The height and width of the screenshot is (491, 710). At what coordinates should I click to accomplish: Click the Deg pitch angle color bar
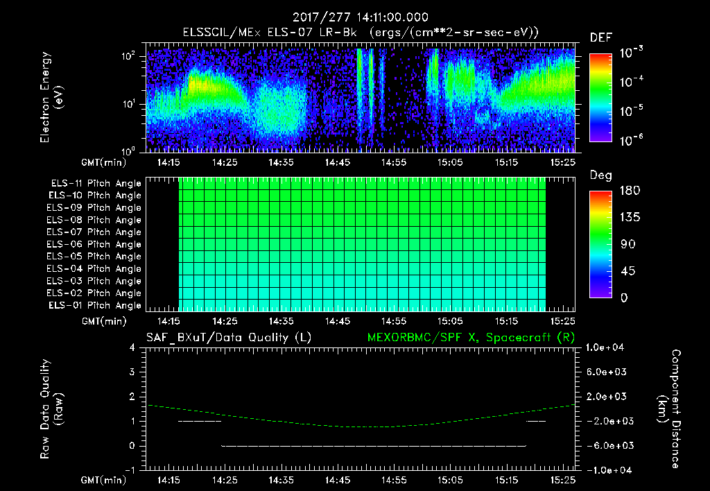tap(600, 244)
